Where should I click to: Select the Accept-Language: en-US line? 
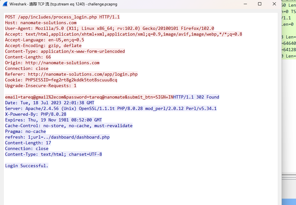45,40
